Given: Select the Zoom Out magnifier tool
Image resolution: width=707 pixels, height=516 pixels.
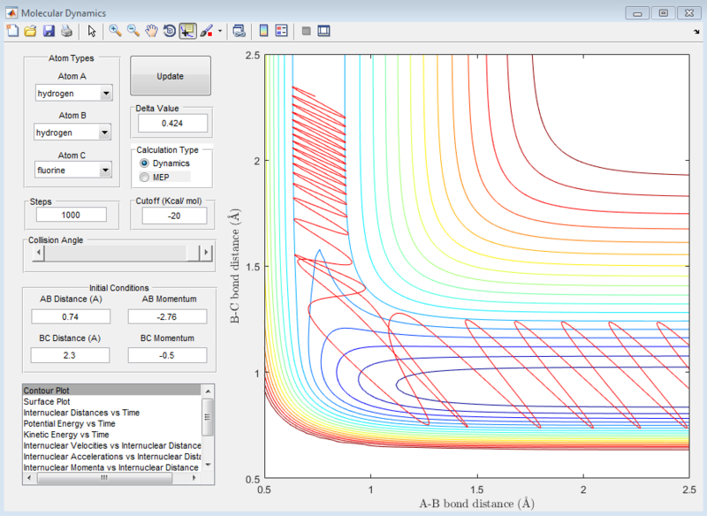Looking at the screenshot, I should pos(133,31).
